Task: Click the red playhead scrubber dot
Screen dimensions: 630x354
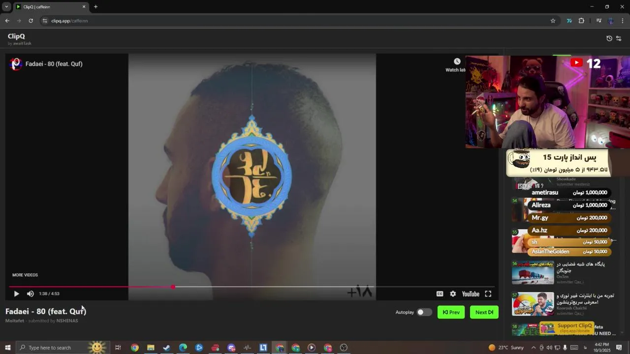Action: point(173,287)
